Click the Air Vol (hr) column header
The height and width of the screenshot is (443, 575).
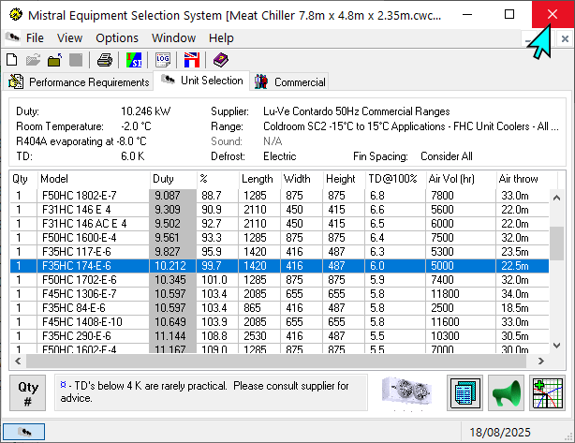(x=461, y=179)
